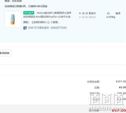The image size is (126, 113).
Task: Click the 7-day return badge icon
Action: [25, 28]
